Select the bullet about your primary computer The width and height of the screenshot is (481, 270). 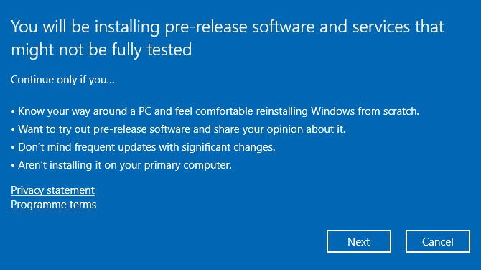(x=121, y=165)
